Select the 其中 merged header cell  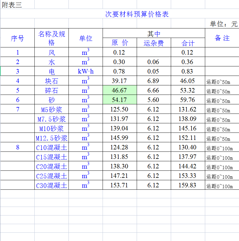[x=154, y=33]
